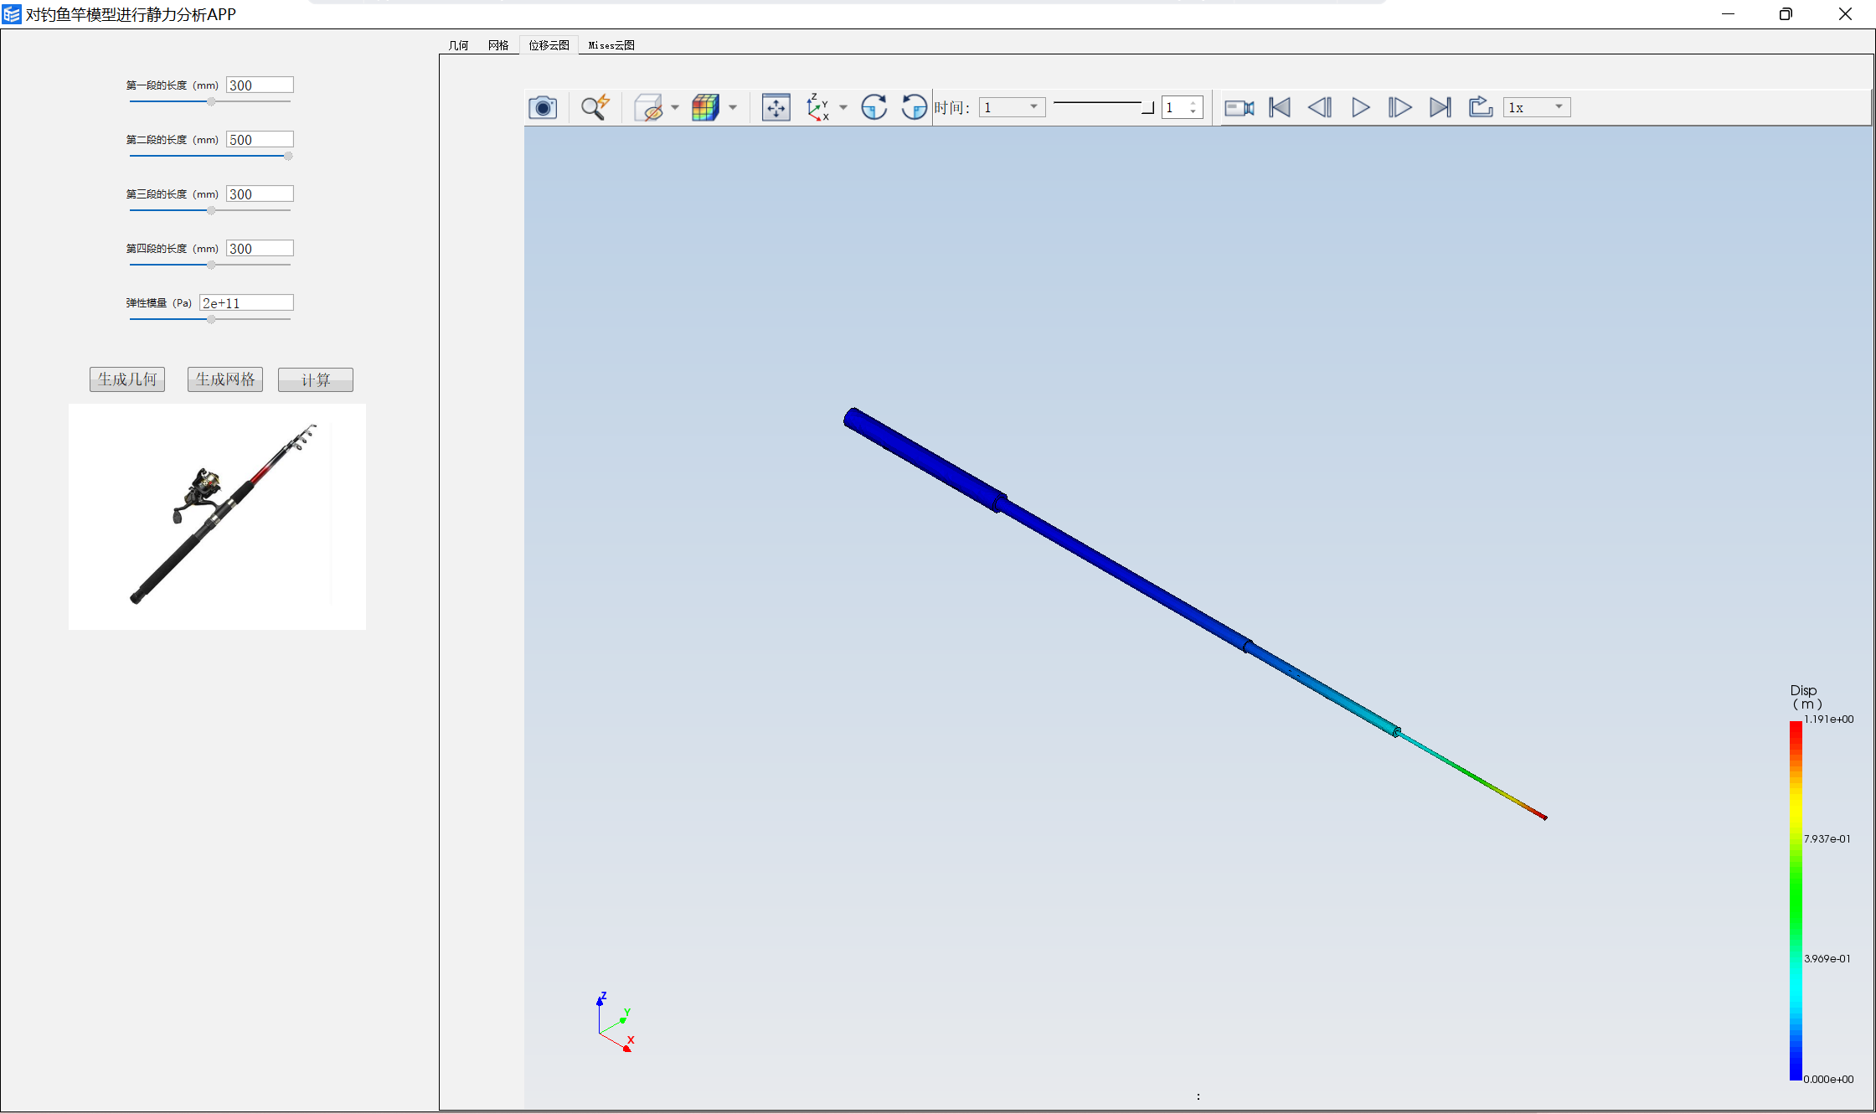Click the 弹性模量 slider handle
The image size is (1876, 1114).
pyautogui.click(x=211, y=319)
